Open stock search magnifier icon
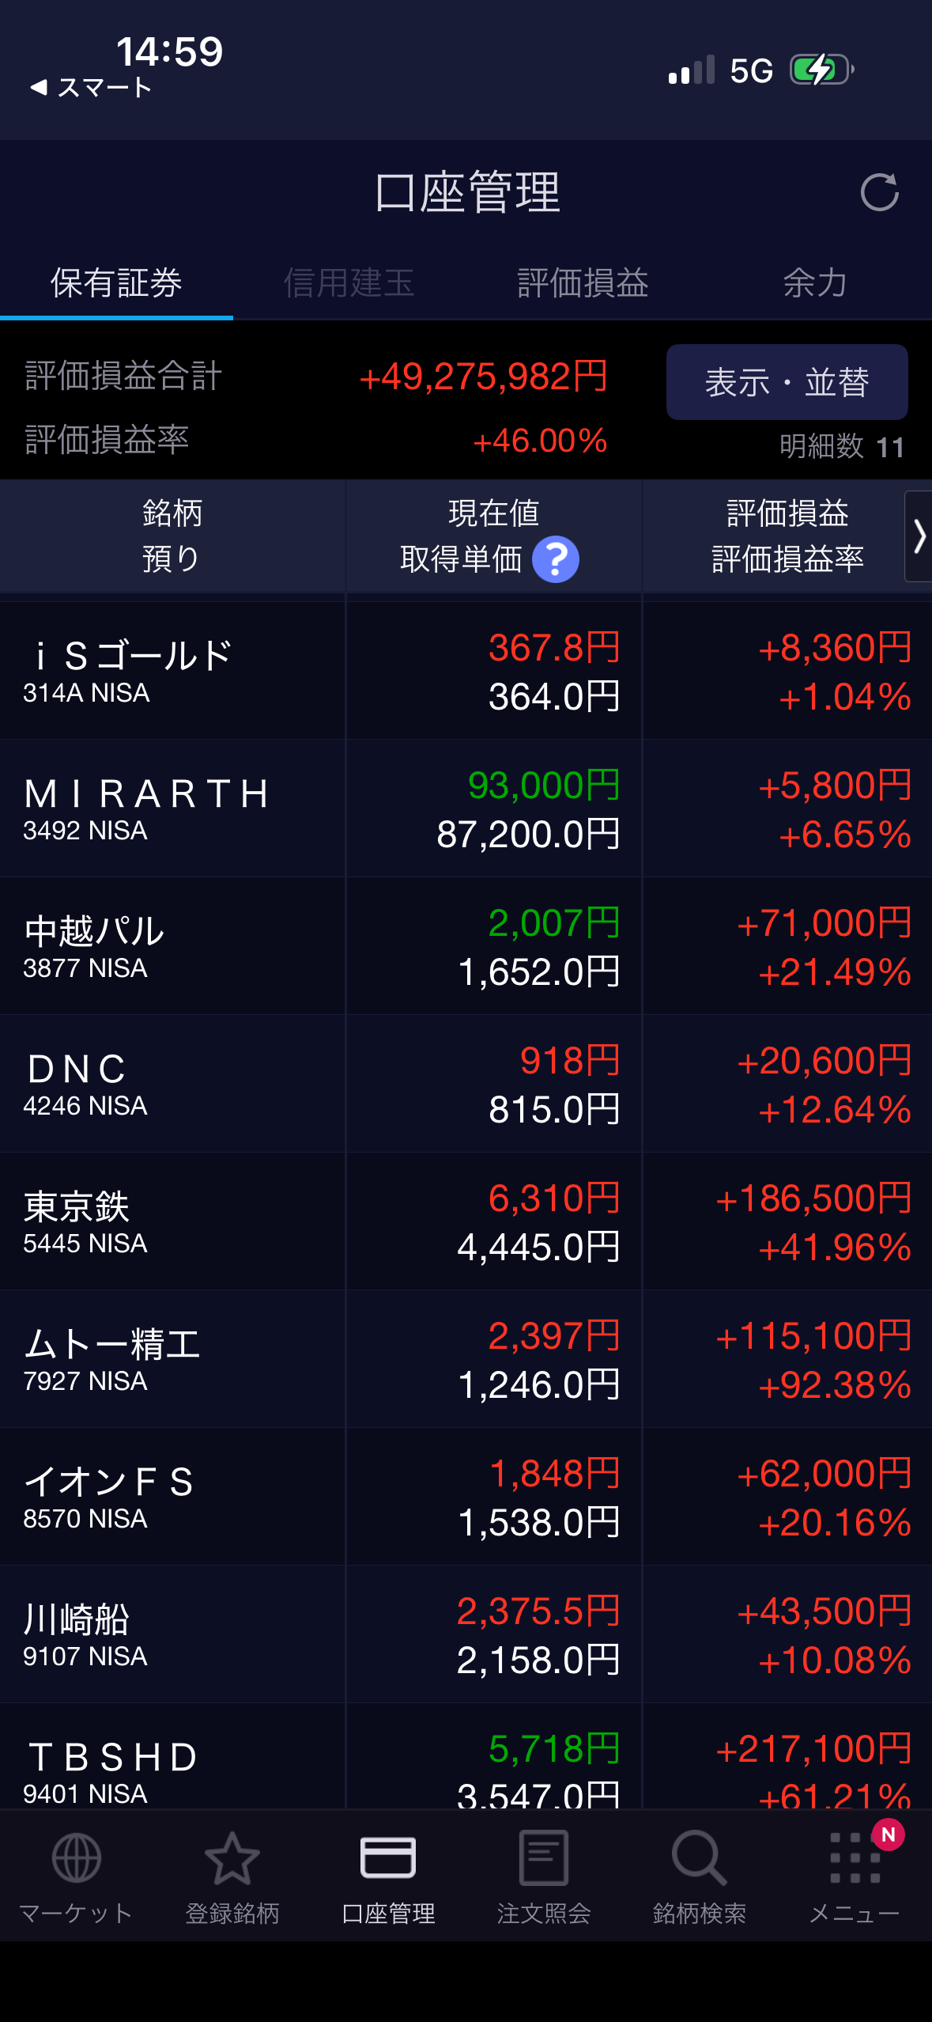The height and width of the screenshot is (2022, 932). (x=699, y=1858)
